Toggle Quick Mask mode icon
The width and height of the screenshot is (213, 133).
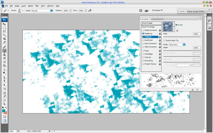4,117
